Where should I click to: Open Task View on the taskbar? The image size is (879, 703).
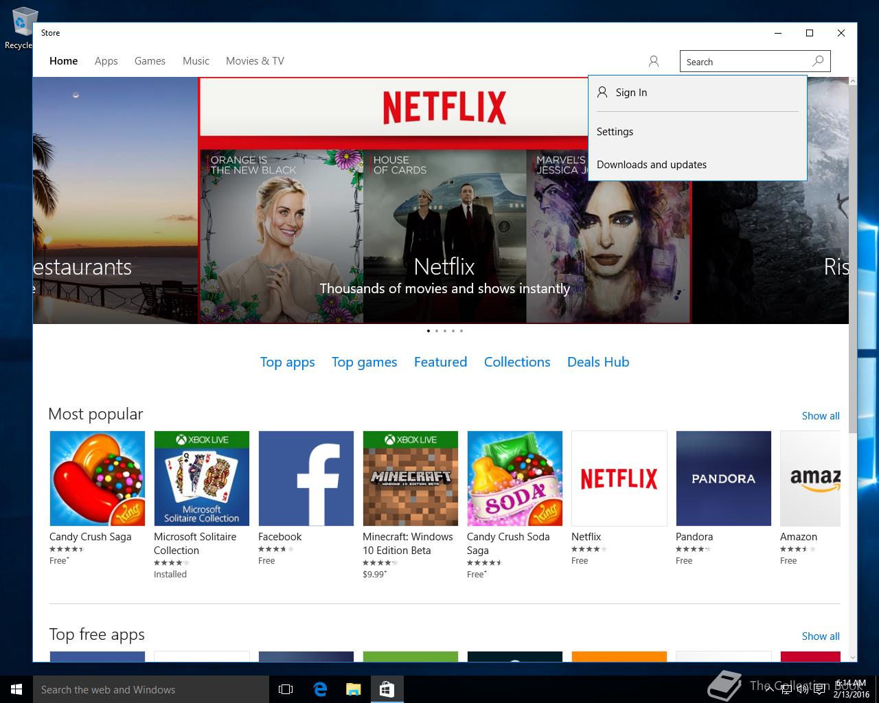pyautogui.click(x=286, y=689)
